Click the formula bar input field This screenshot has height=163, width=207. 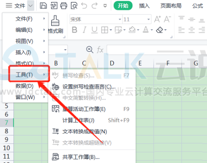coord(157,50)
